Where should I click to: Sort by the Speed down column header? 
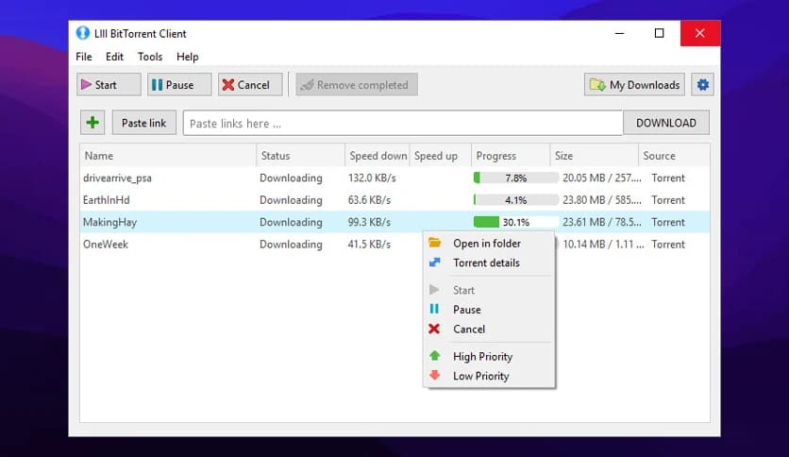pyautogui.click(x=378, y=156)
